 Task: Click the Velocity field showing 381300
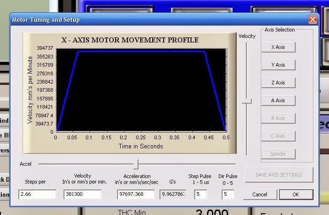(83, 194)
